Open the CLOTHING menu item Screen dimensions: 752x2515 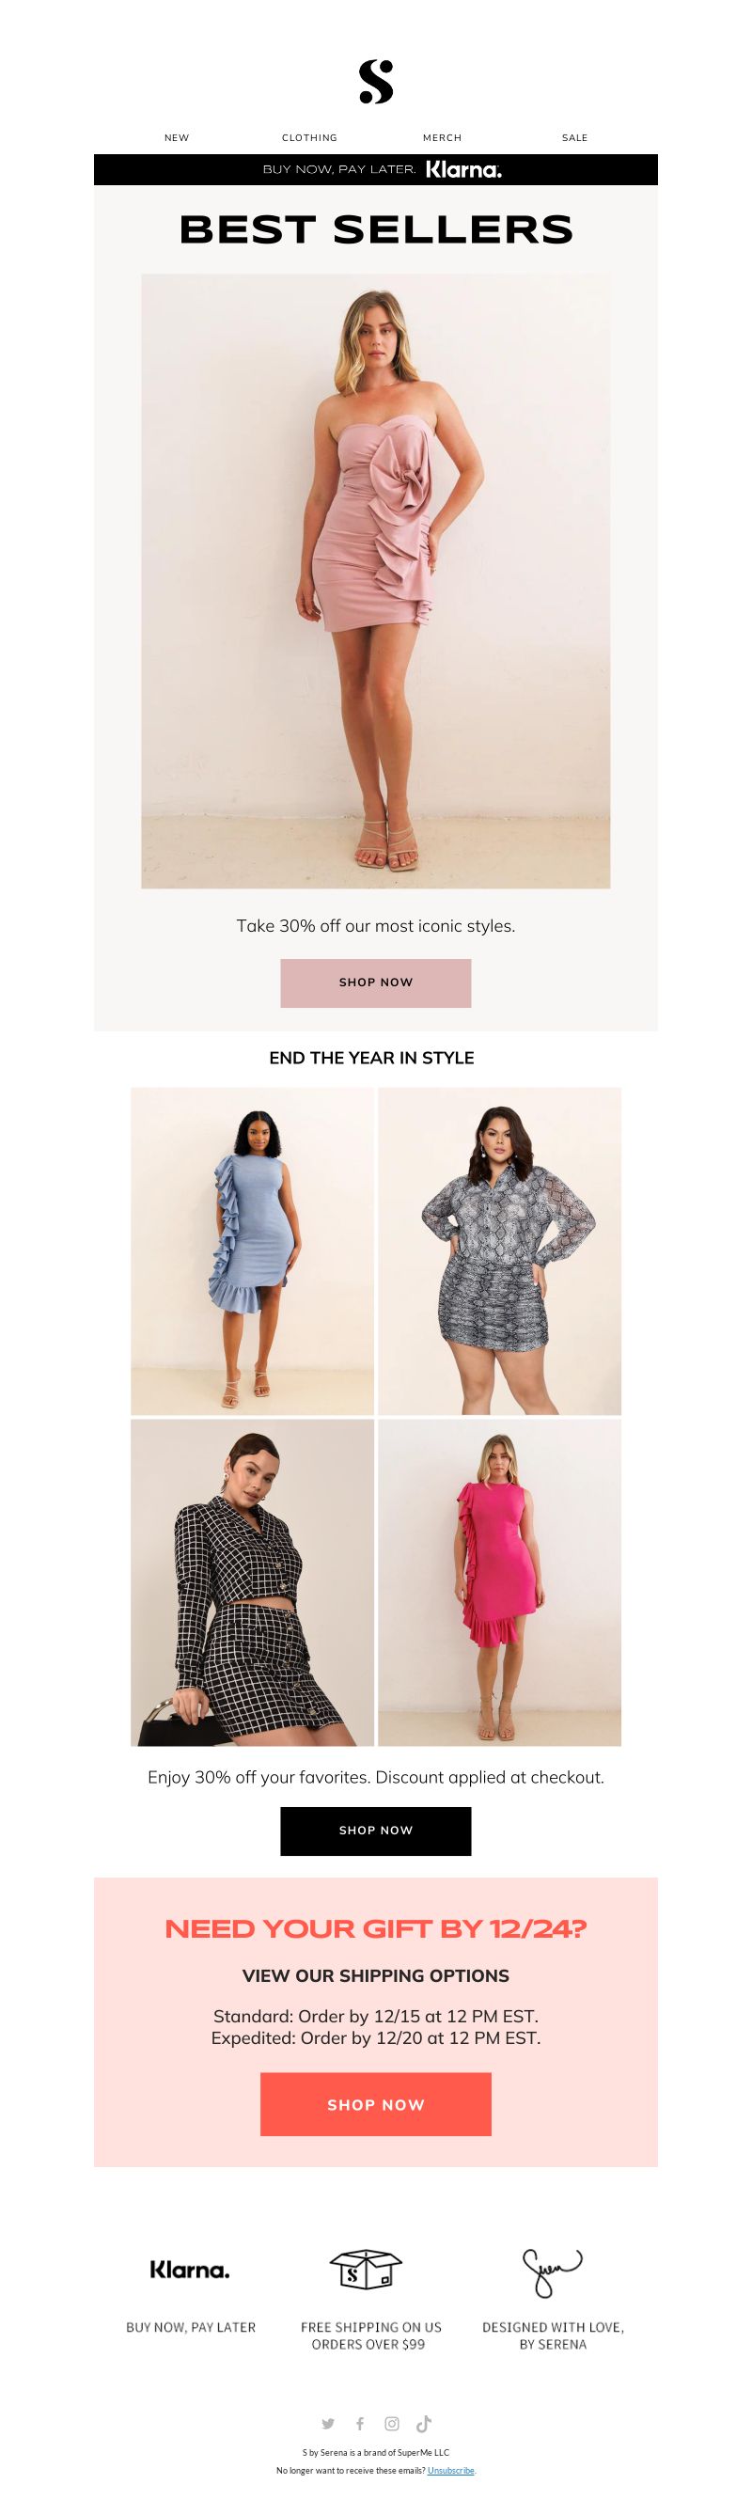(x=309, y=137)
